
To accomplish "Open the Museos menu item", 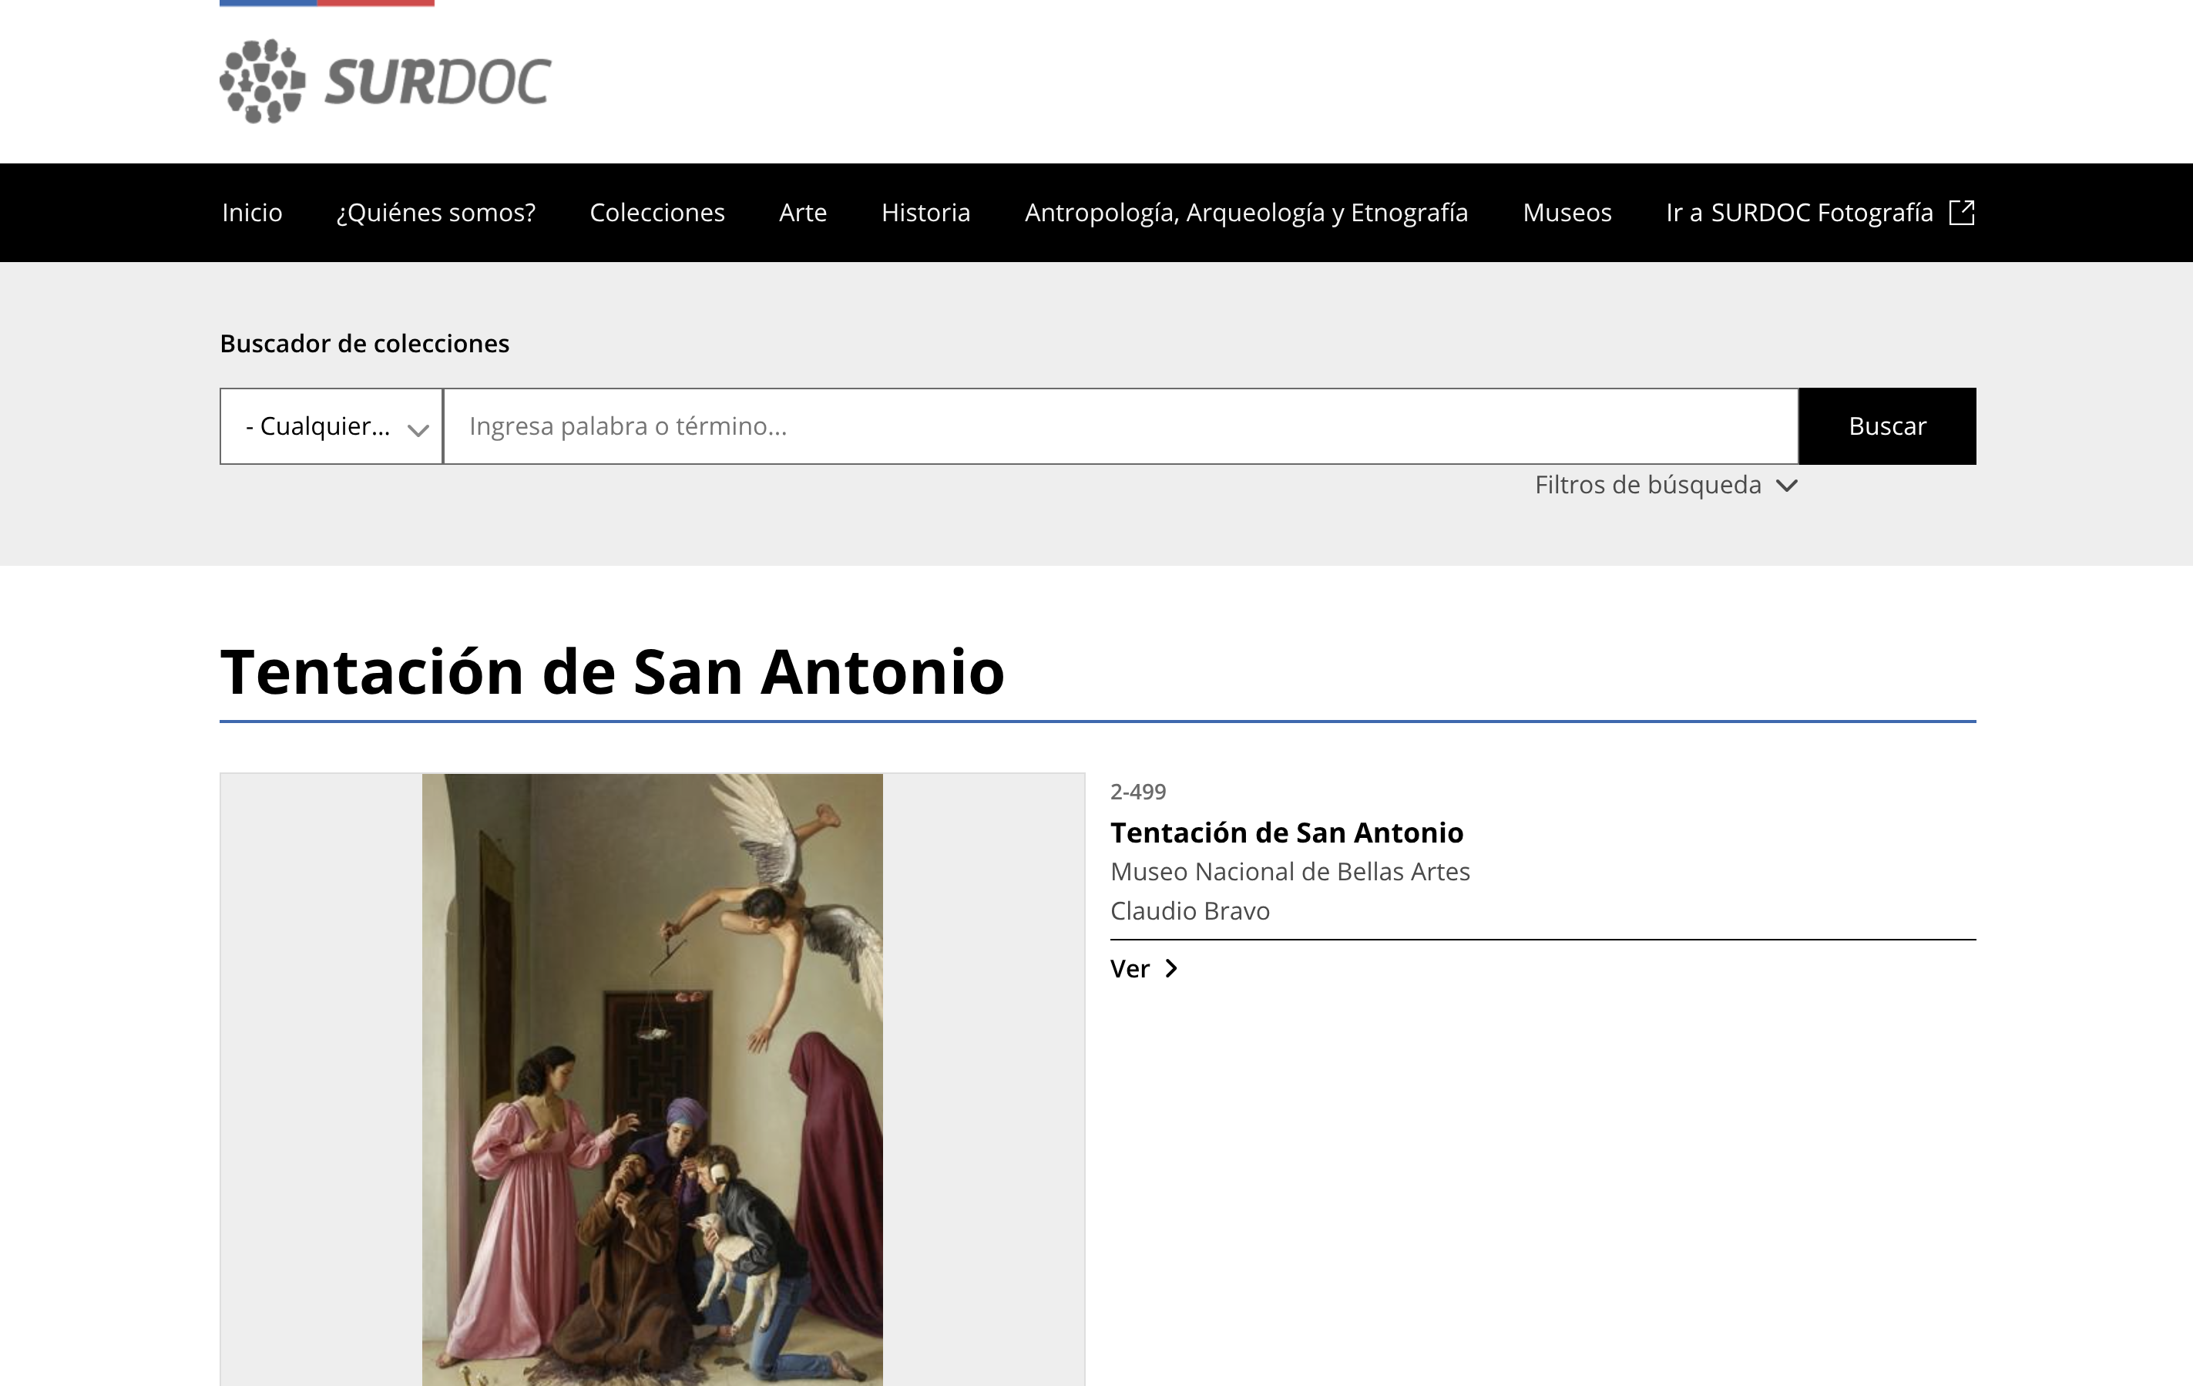I will click(x=1567, y=212).
